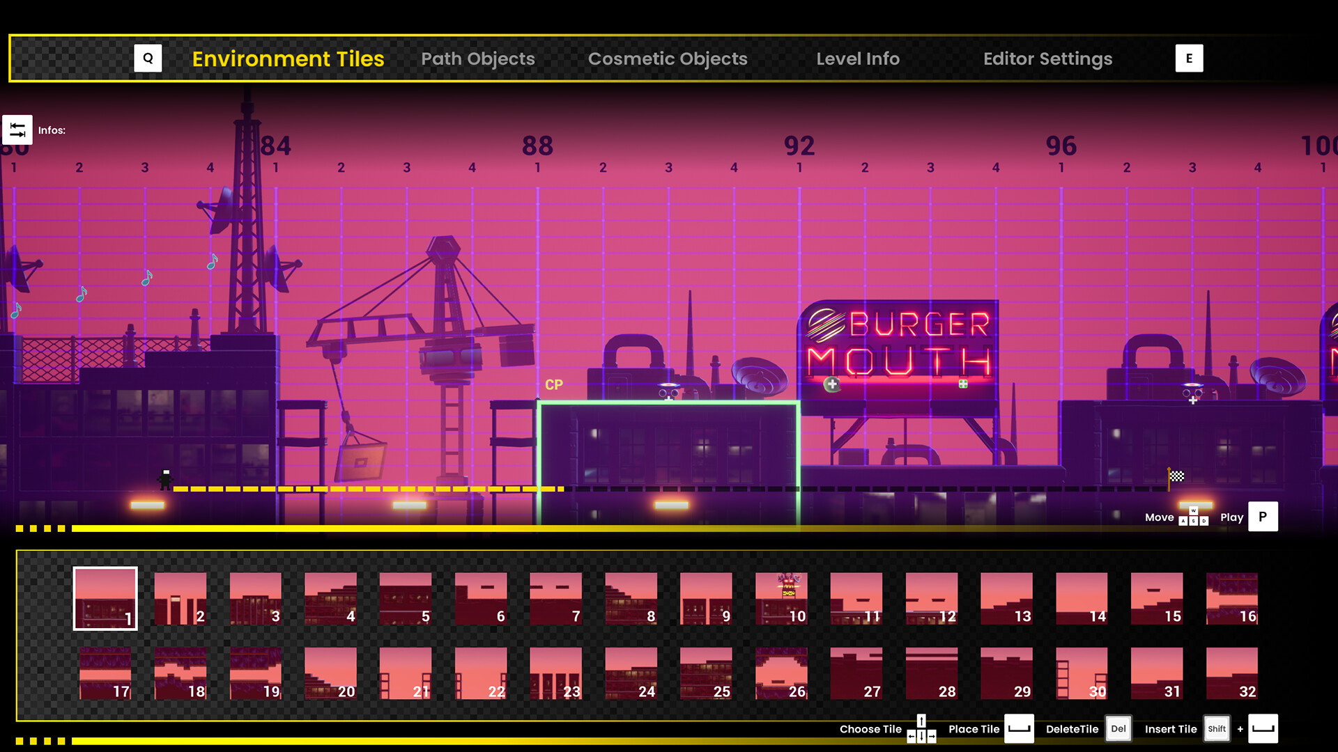Open the Level Info panel
The width and height of the screenshot is (1338, 752).
point(857,58)
